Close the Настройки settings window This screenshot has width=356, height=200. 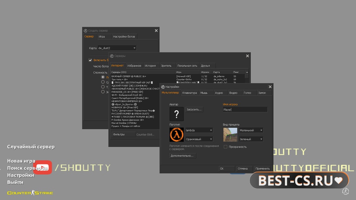click(270, 87)
